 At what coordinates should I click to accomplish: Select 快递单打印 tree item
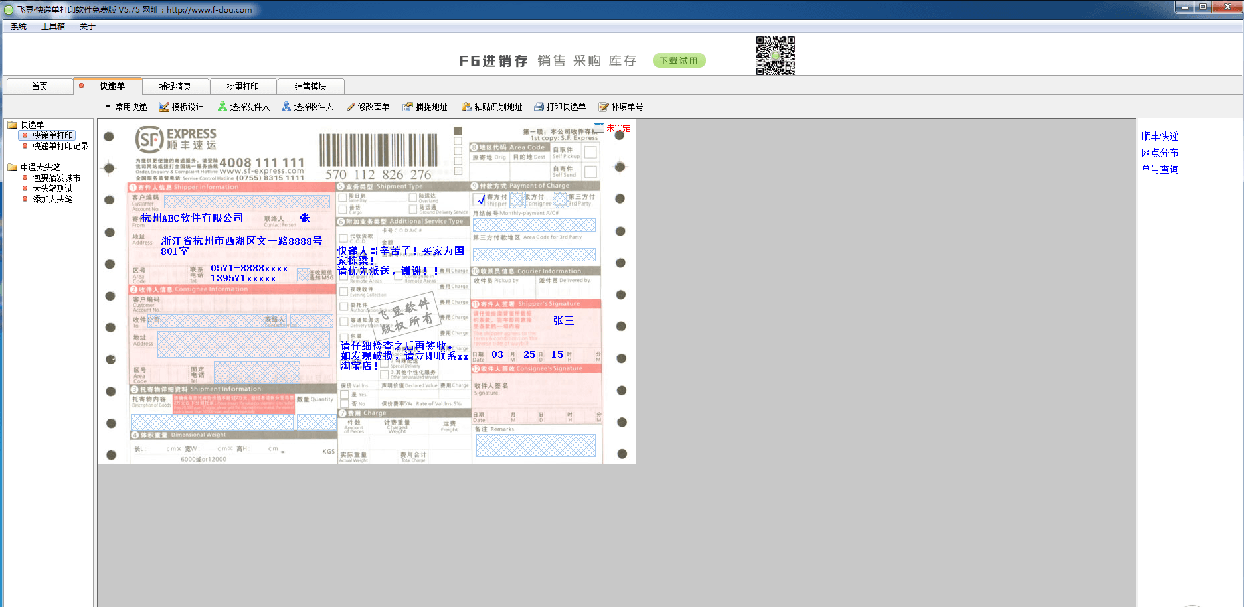53,135
